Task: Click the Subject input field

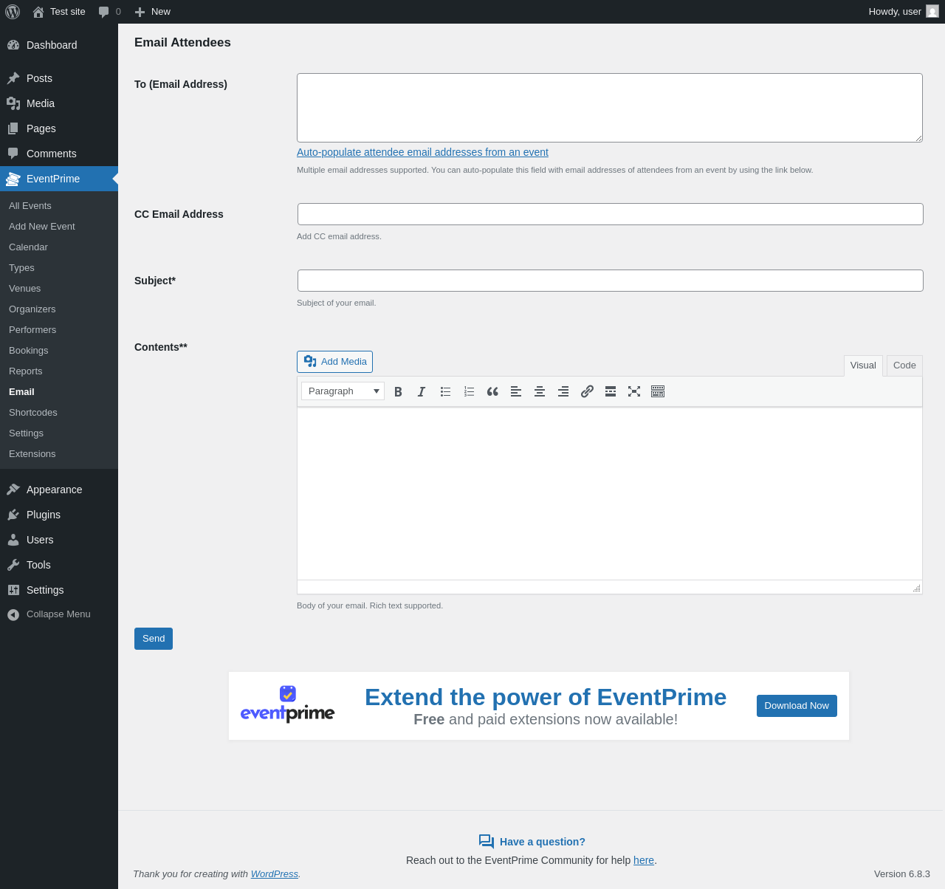Action: tap(611, 281)
